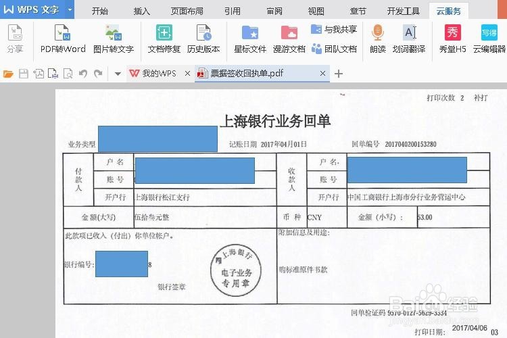Click the export to PDF icon
The height and width of the screenshot is (338, 507).
(39, 74)
